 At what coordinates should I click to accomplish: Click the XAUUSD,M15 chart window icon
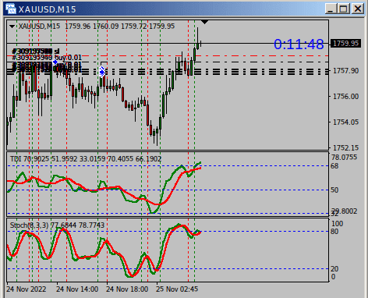(10, 9)
